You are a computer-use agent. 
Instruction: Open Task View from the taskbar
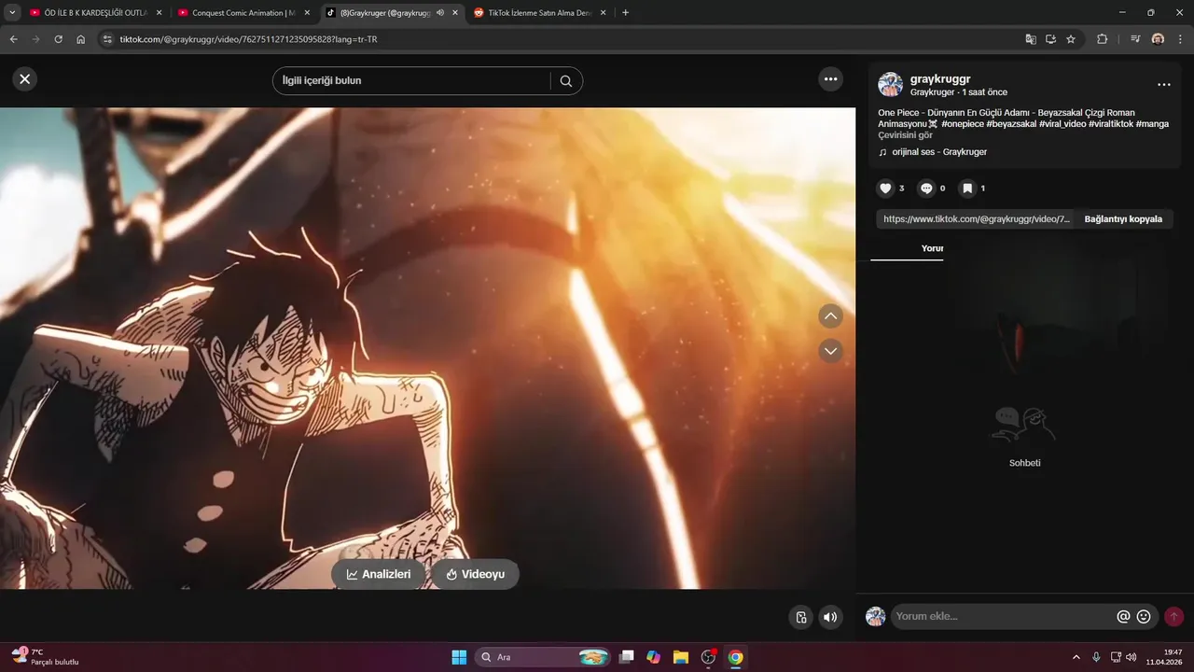point(627,657)
